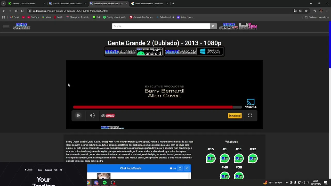Open Chrome three-dot menu

327,11
